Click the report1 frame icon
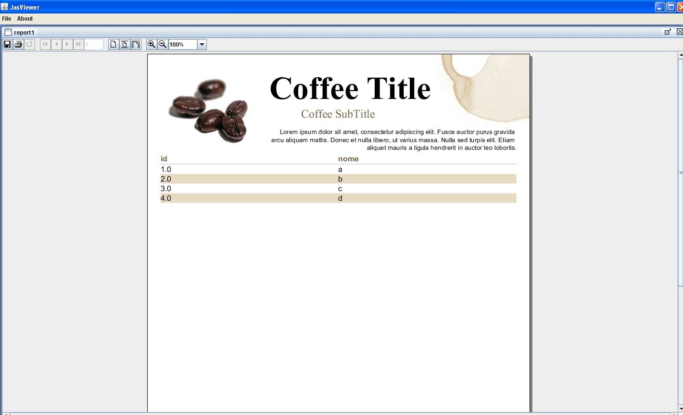This screenshot has height=415, width=683. 8,32
